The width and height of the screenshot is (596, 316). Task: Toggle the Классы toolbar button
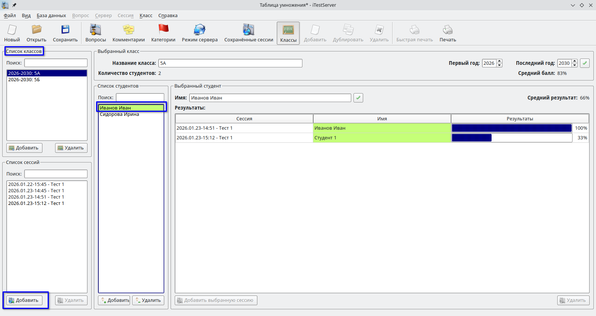coord(288,33)
